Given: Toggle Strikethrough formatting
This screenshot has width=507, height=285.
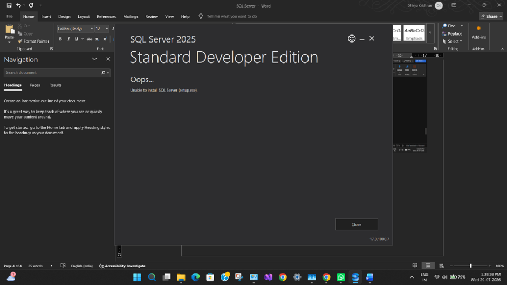Looking at the screenshot, I should 89,39.
